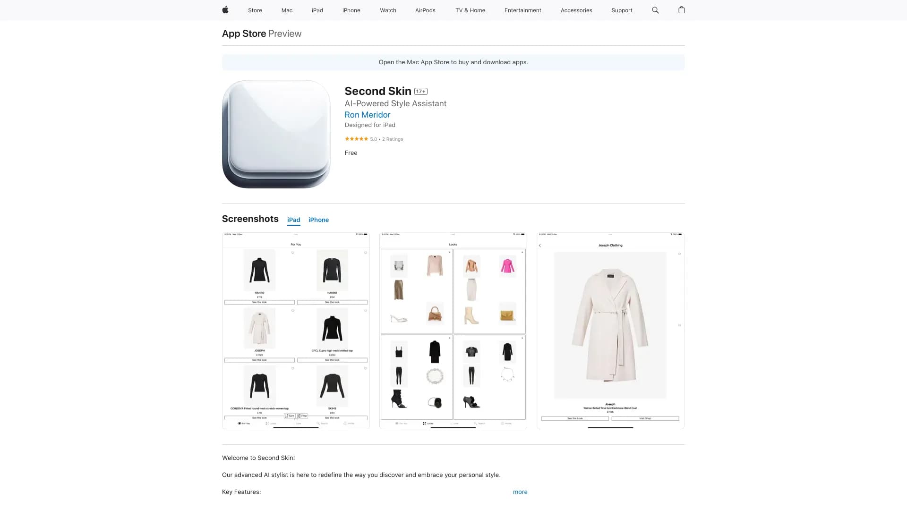
Task: Expand description with the more link
Action: [520, 492]
